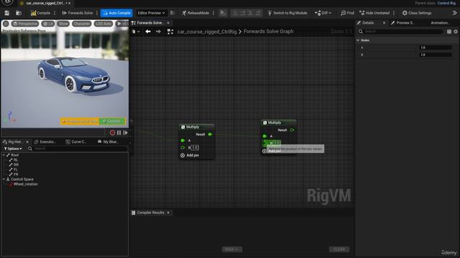The image size is (460, 258).
Task: Toggle the Auto Compile button
Action: (116, 13)
